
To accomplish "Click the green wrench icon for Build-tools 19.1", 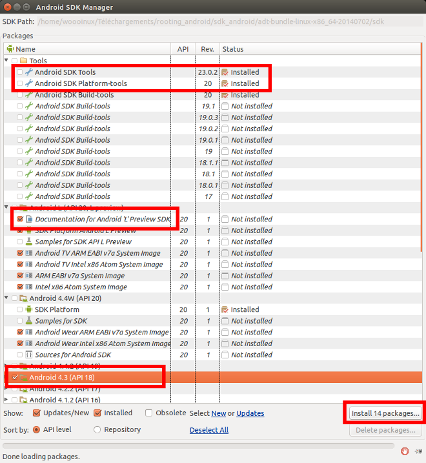I will (x=29, y=106).
